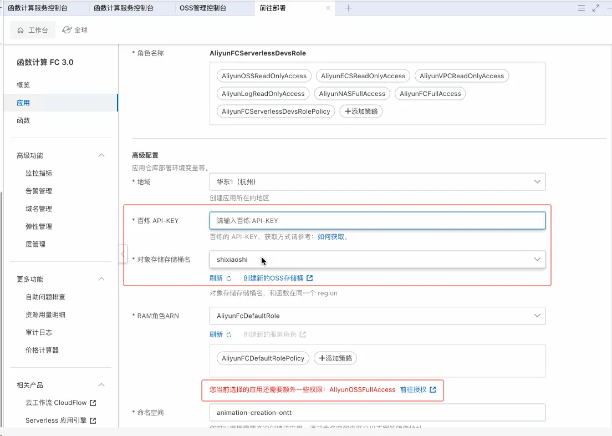Open Serverless 应用引擎 link in sidebar
The width and height of the screenshot is (612, 436).
click(56, 420)
